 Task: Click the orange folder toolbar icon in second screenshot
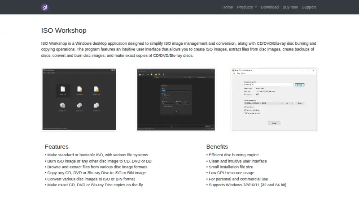coord(156,74)
